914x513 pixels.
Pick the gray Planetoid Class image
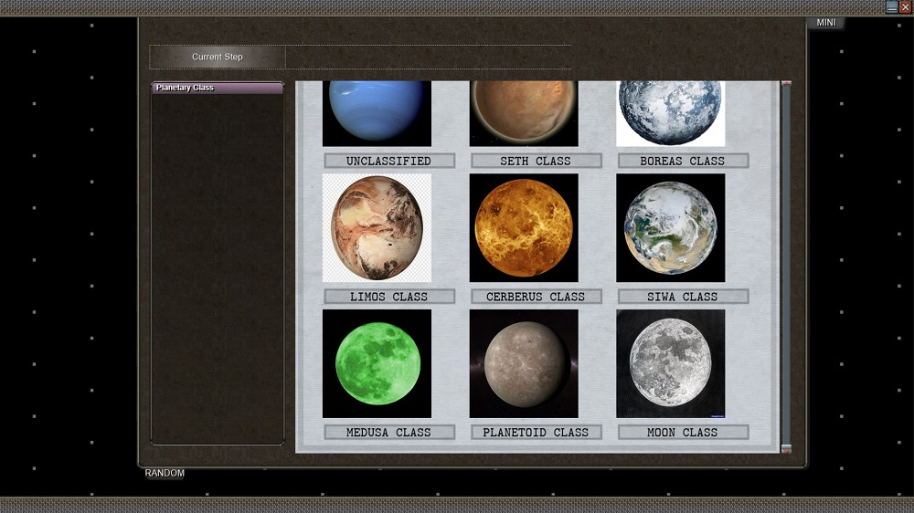pyautogui.click(x=524, y=364)
